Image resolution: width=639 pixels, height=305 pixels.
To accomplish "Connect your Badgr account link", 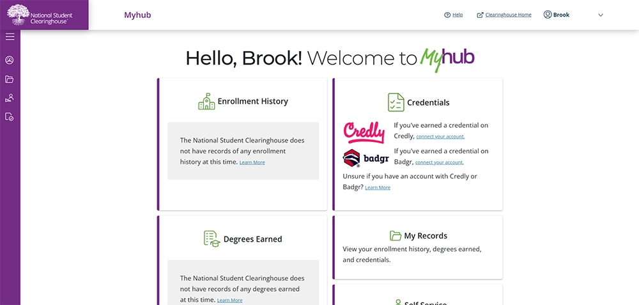I will click(x=440, y=162).
